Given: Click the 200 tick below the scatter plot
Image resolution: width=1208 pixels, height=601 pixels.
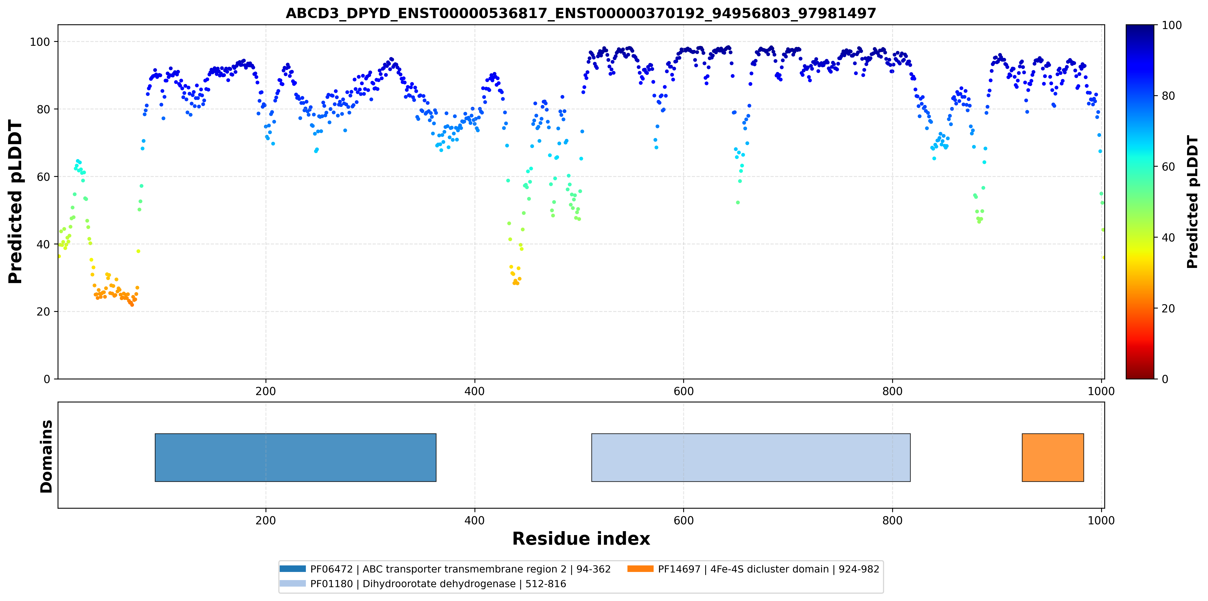Looking at the screenshot, I should pos(266,391).
